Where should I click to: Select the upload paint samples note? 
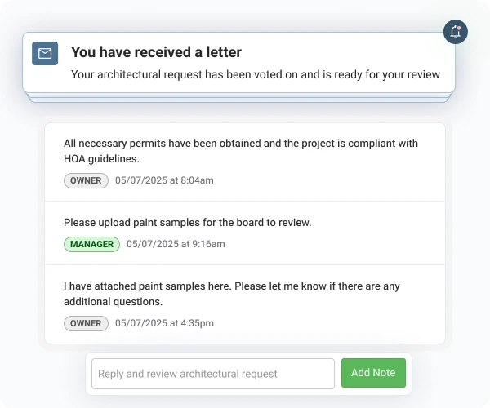pos(187,222)
